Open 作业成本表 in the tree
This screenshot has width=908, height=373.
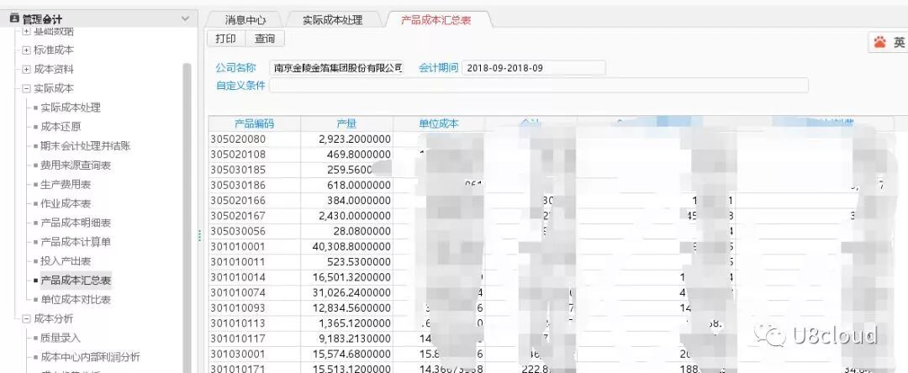66,203
